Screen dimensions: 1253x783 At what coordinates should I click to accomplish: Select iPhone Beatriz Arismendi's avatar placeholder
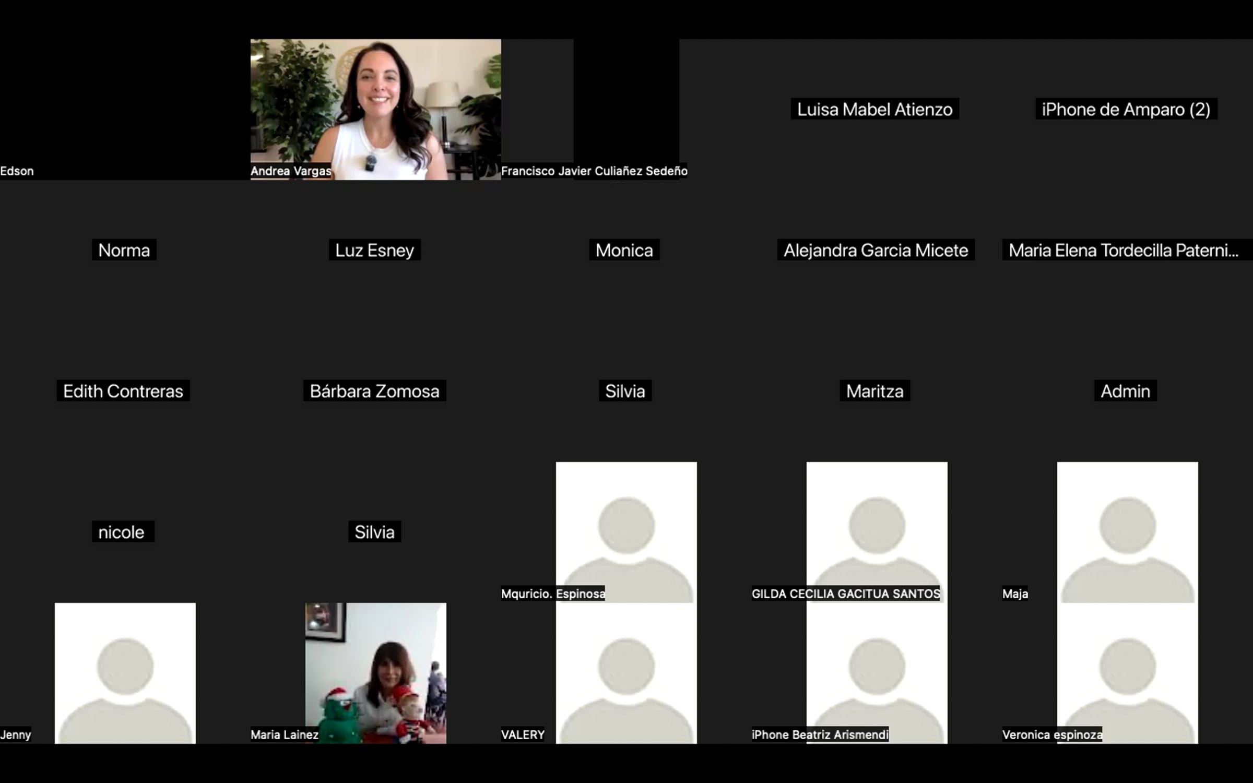point(877,673)
